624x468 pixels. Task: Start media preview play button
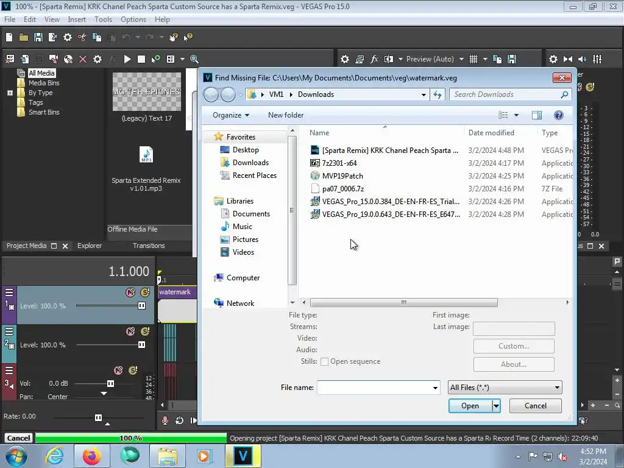point(127,59)
